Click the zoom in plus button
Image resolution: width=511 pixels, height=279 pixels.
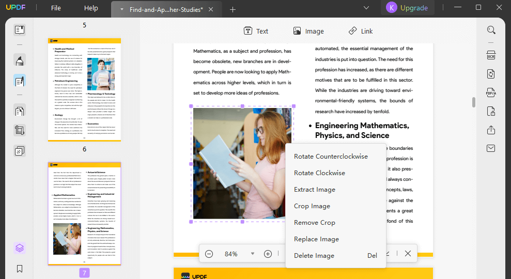(x=268, y=254)
